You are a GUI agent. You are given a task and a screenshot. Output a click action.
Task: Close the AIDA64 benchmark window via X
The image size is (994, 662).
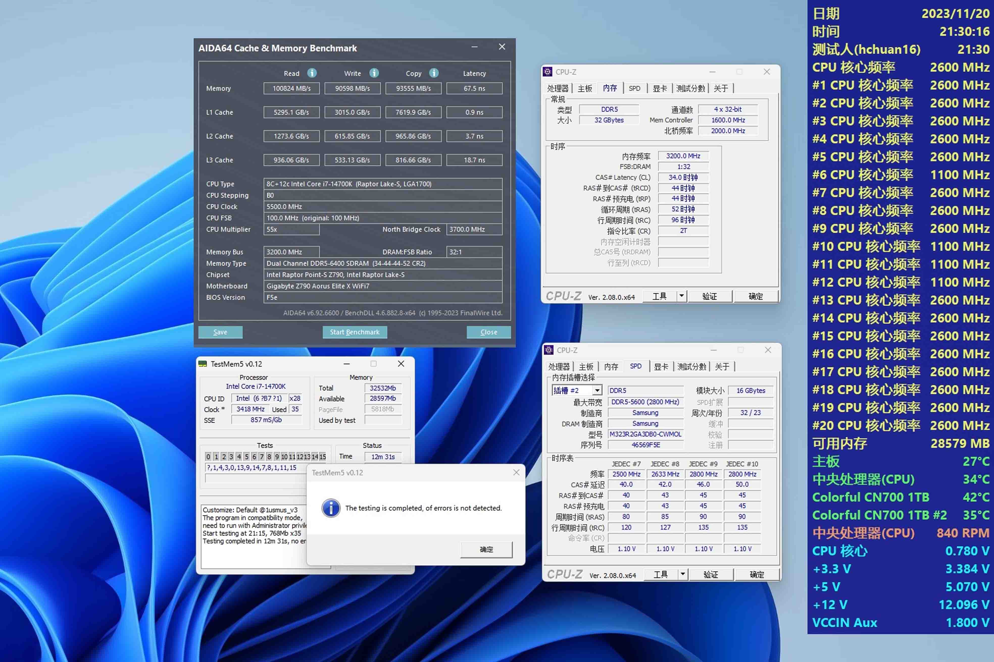502,47
